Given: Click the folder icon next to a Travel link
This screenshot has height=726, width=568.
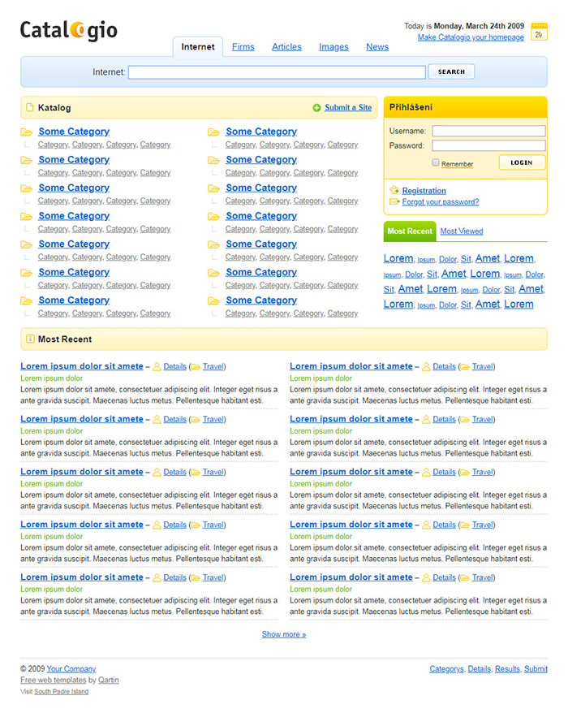Looking at the screenshot, I should (196, 366).
